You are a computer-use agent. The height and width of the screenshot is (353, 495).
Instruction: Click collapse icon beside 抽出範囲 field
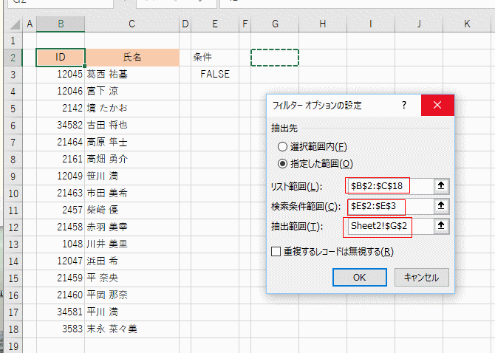coord(441,226)
